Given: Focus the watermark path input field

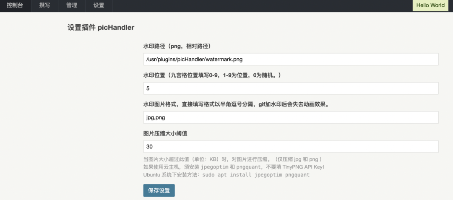Looking at the screenshot, I should click(x=291, y=59).
